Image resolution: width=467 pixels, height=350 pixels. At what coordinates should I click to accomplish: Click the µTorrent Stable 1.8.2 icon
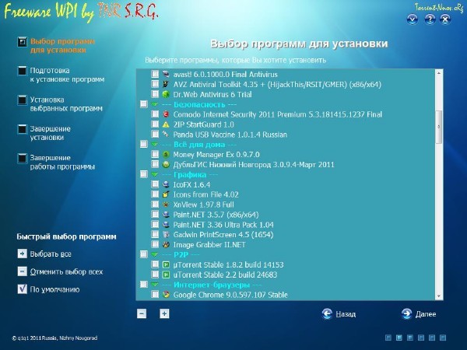point(166,264)
